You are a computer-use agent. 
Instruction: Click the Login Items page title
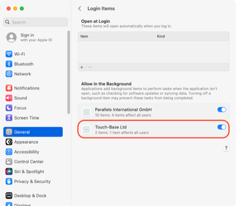click(101, 9)
